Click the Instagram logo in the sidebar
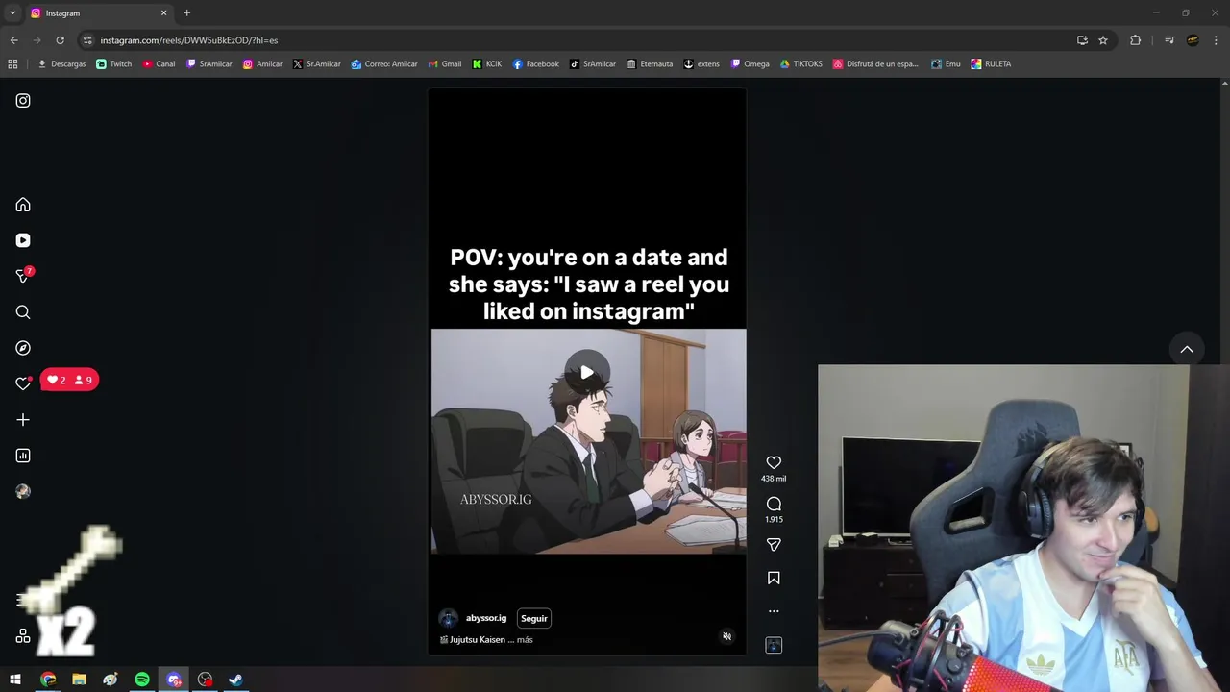This screenshot has width=1230, height=692. pyautogui.click(x=23, y=101)
